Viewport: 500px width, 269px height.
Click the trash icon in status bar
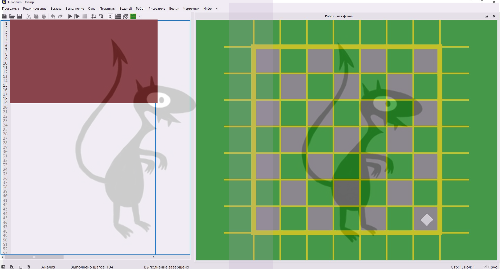tap(29, 267)
